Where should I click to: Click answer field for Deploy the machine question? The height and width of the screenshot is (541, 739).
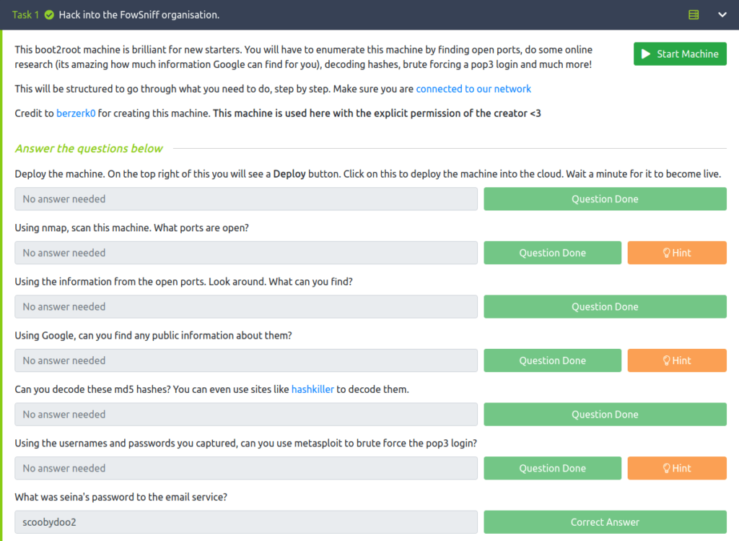pyautogui.click(x=246, y=199)
